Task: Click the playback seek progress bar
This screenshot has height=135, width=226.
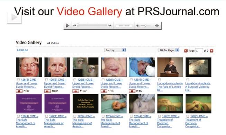Action: tap(92, 25)
